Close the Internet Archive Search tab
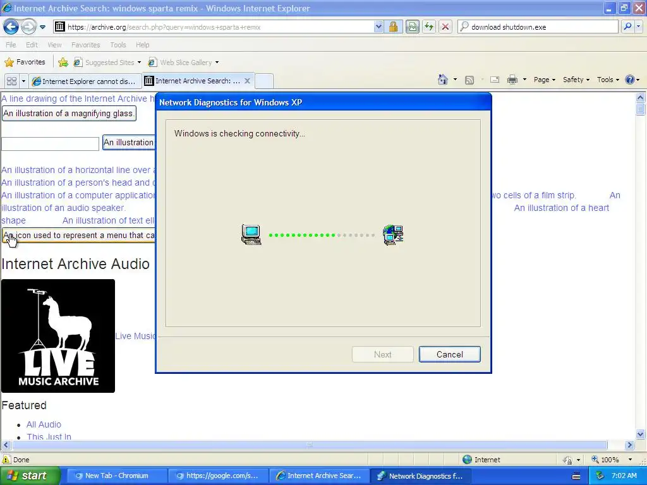The height and width of the screenshot is (485, 647). [247, 81]
